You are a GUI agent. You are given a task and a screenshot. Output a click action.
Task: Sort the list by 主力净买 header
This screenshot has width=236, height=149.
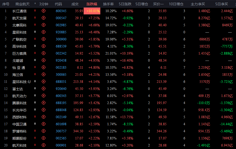(x=198, y=4)
